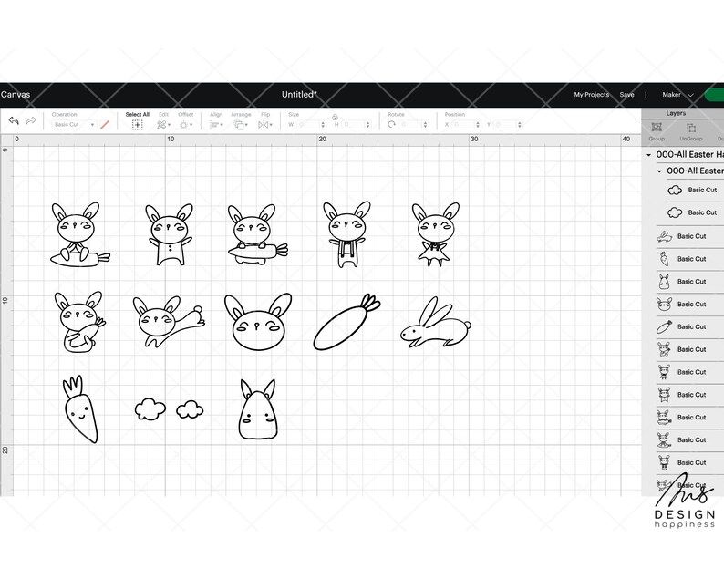Select the right cloud on canvas

[190, 409]
